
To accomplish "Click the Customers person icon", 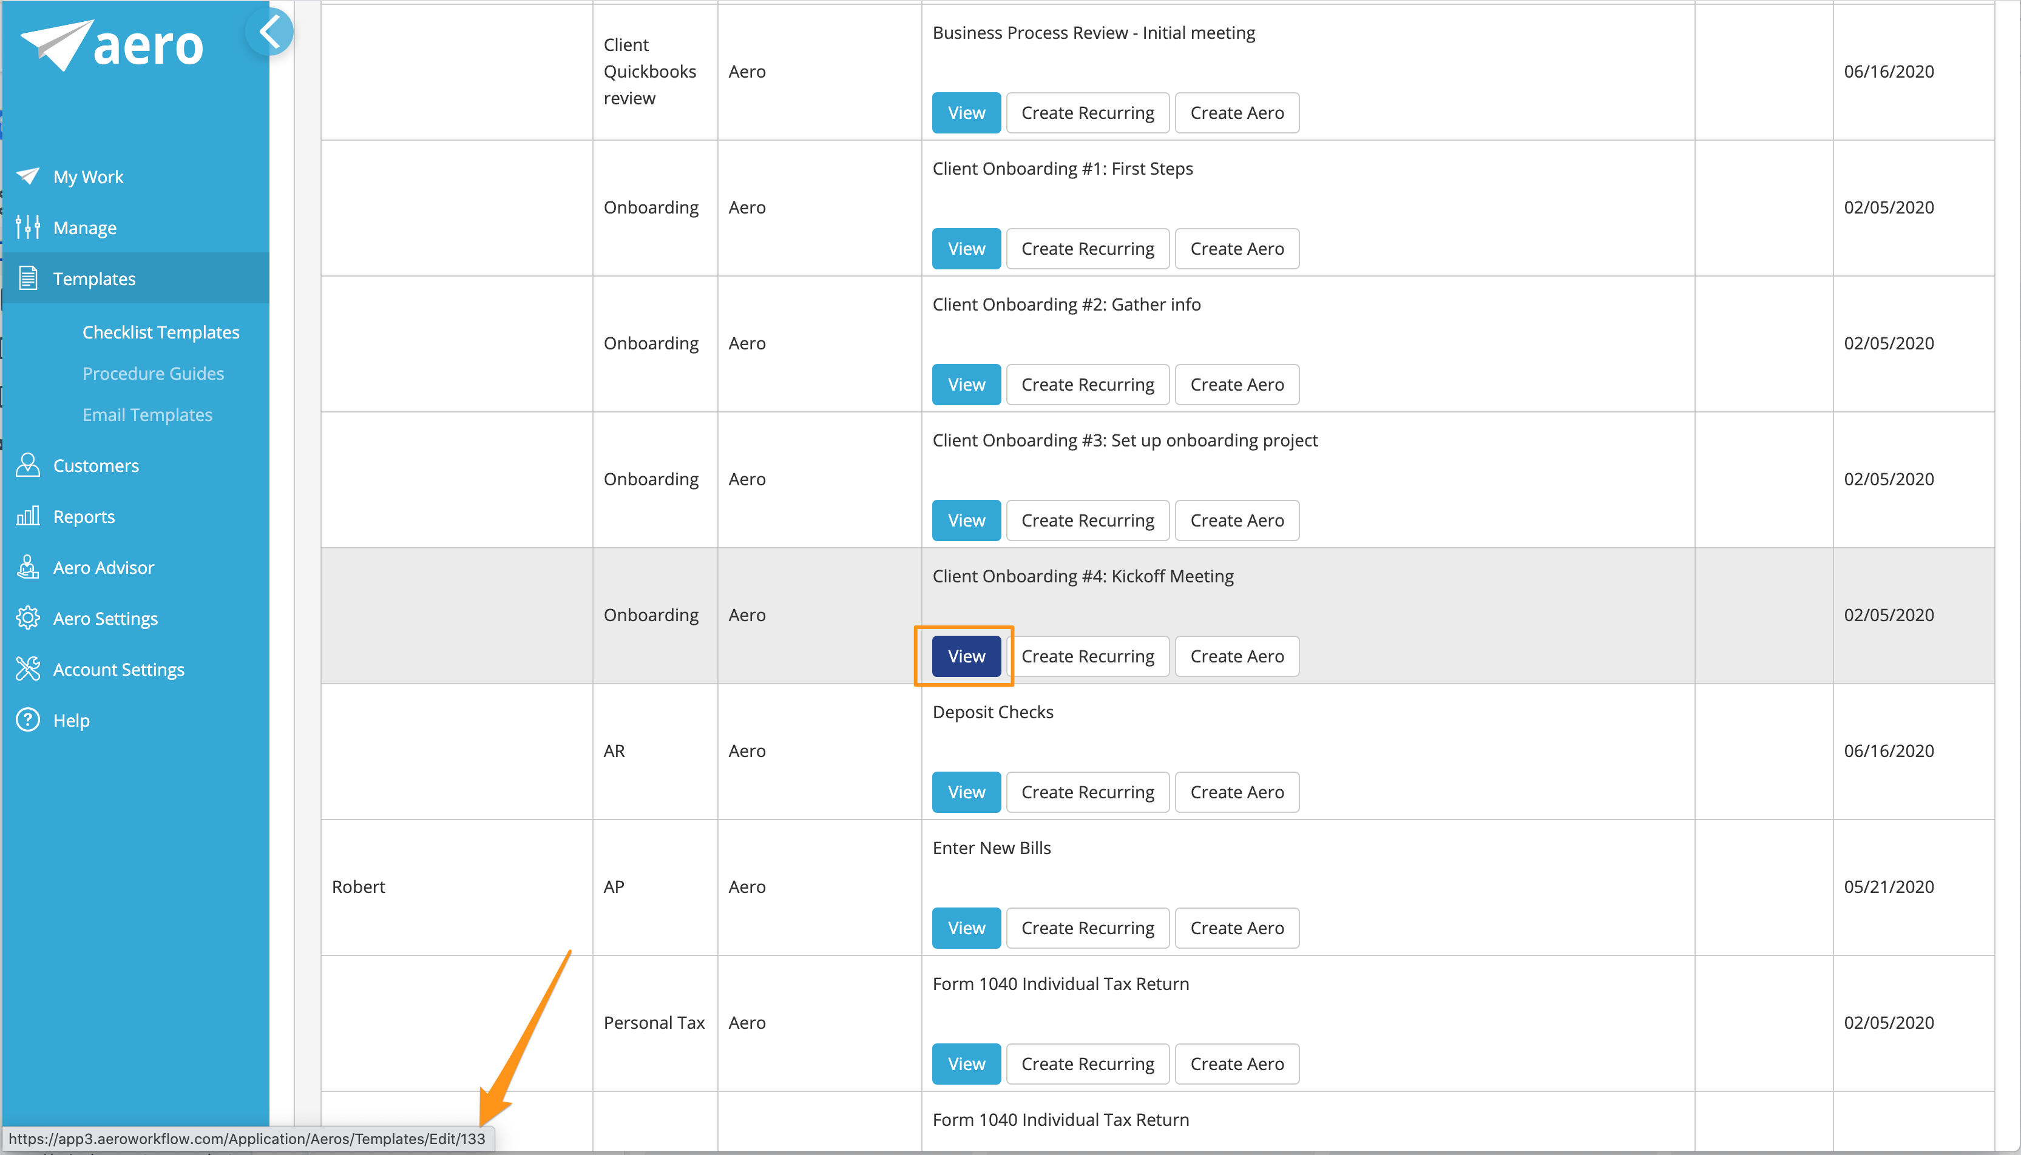I will pos(28,466).
